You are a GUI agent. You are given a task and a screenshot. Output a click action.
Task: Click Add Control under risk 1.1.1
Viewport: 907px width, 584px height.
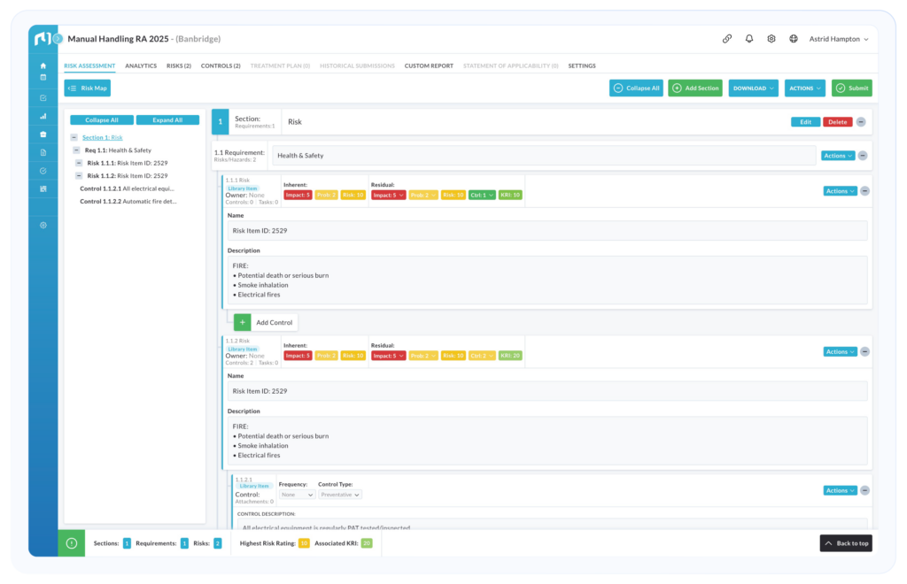click(266, 322)
